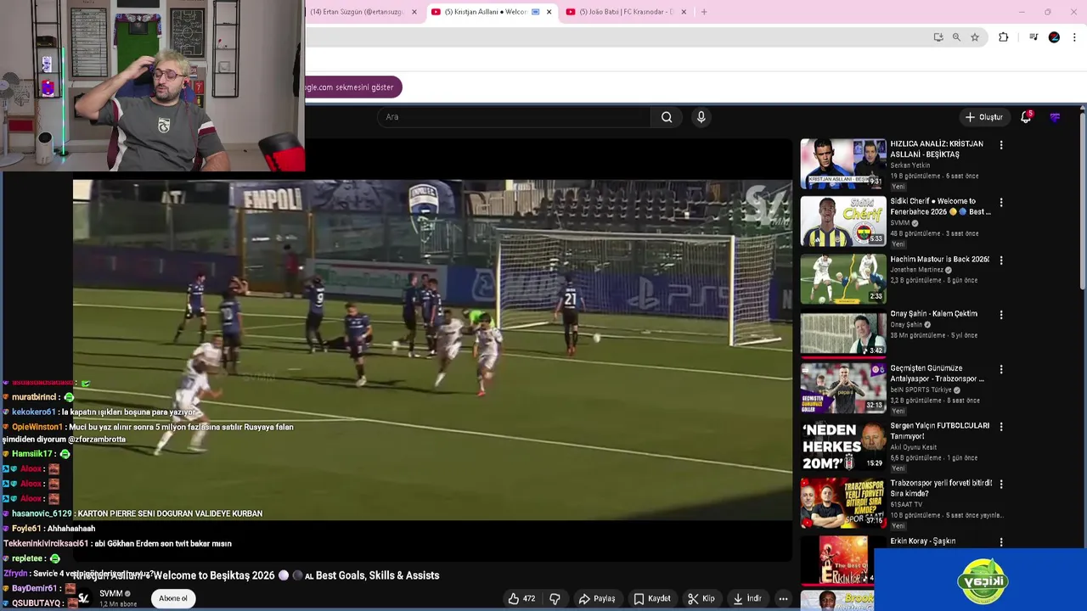
Task: Activate voice search microphone icon
Action: 701,117
